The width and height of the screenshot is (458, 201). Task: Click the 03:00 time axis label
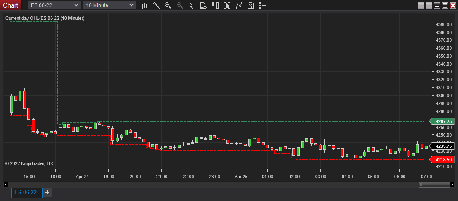[x=320, y=177]
